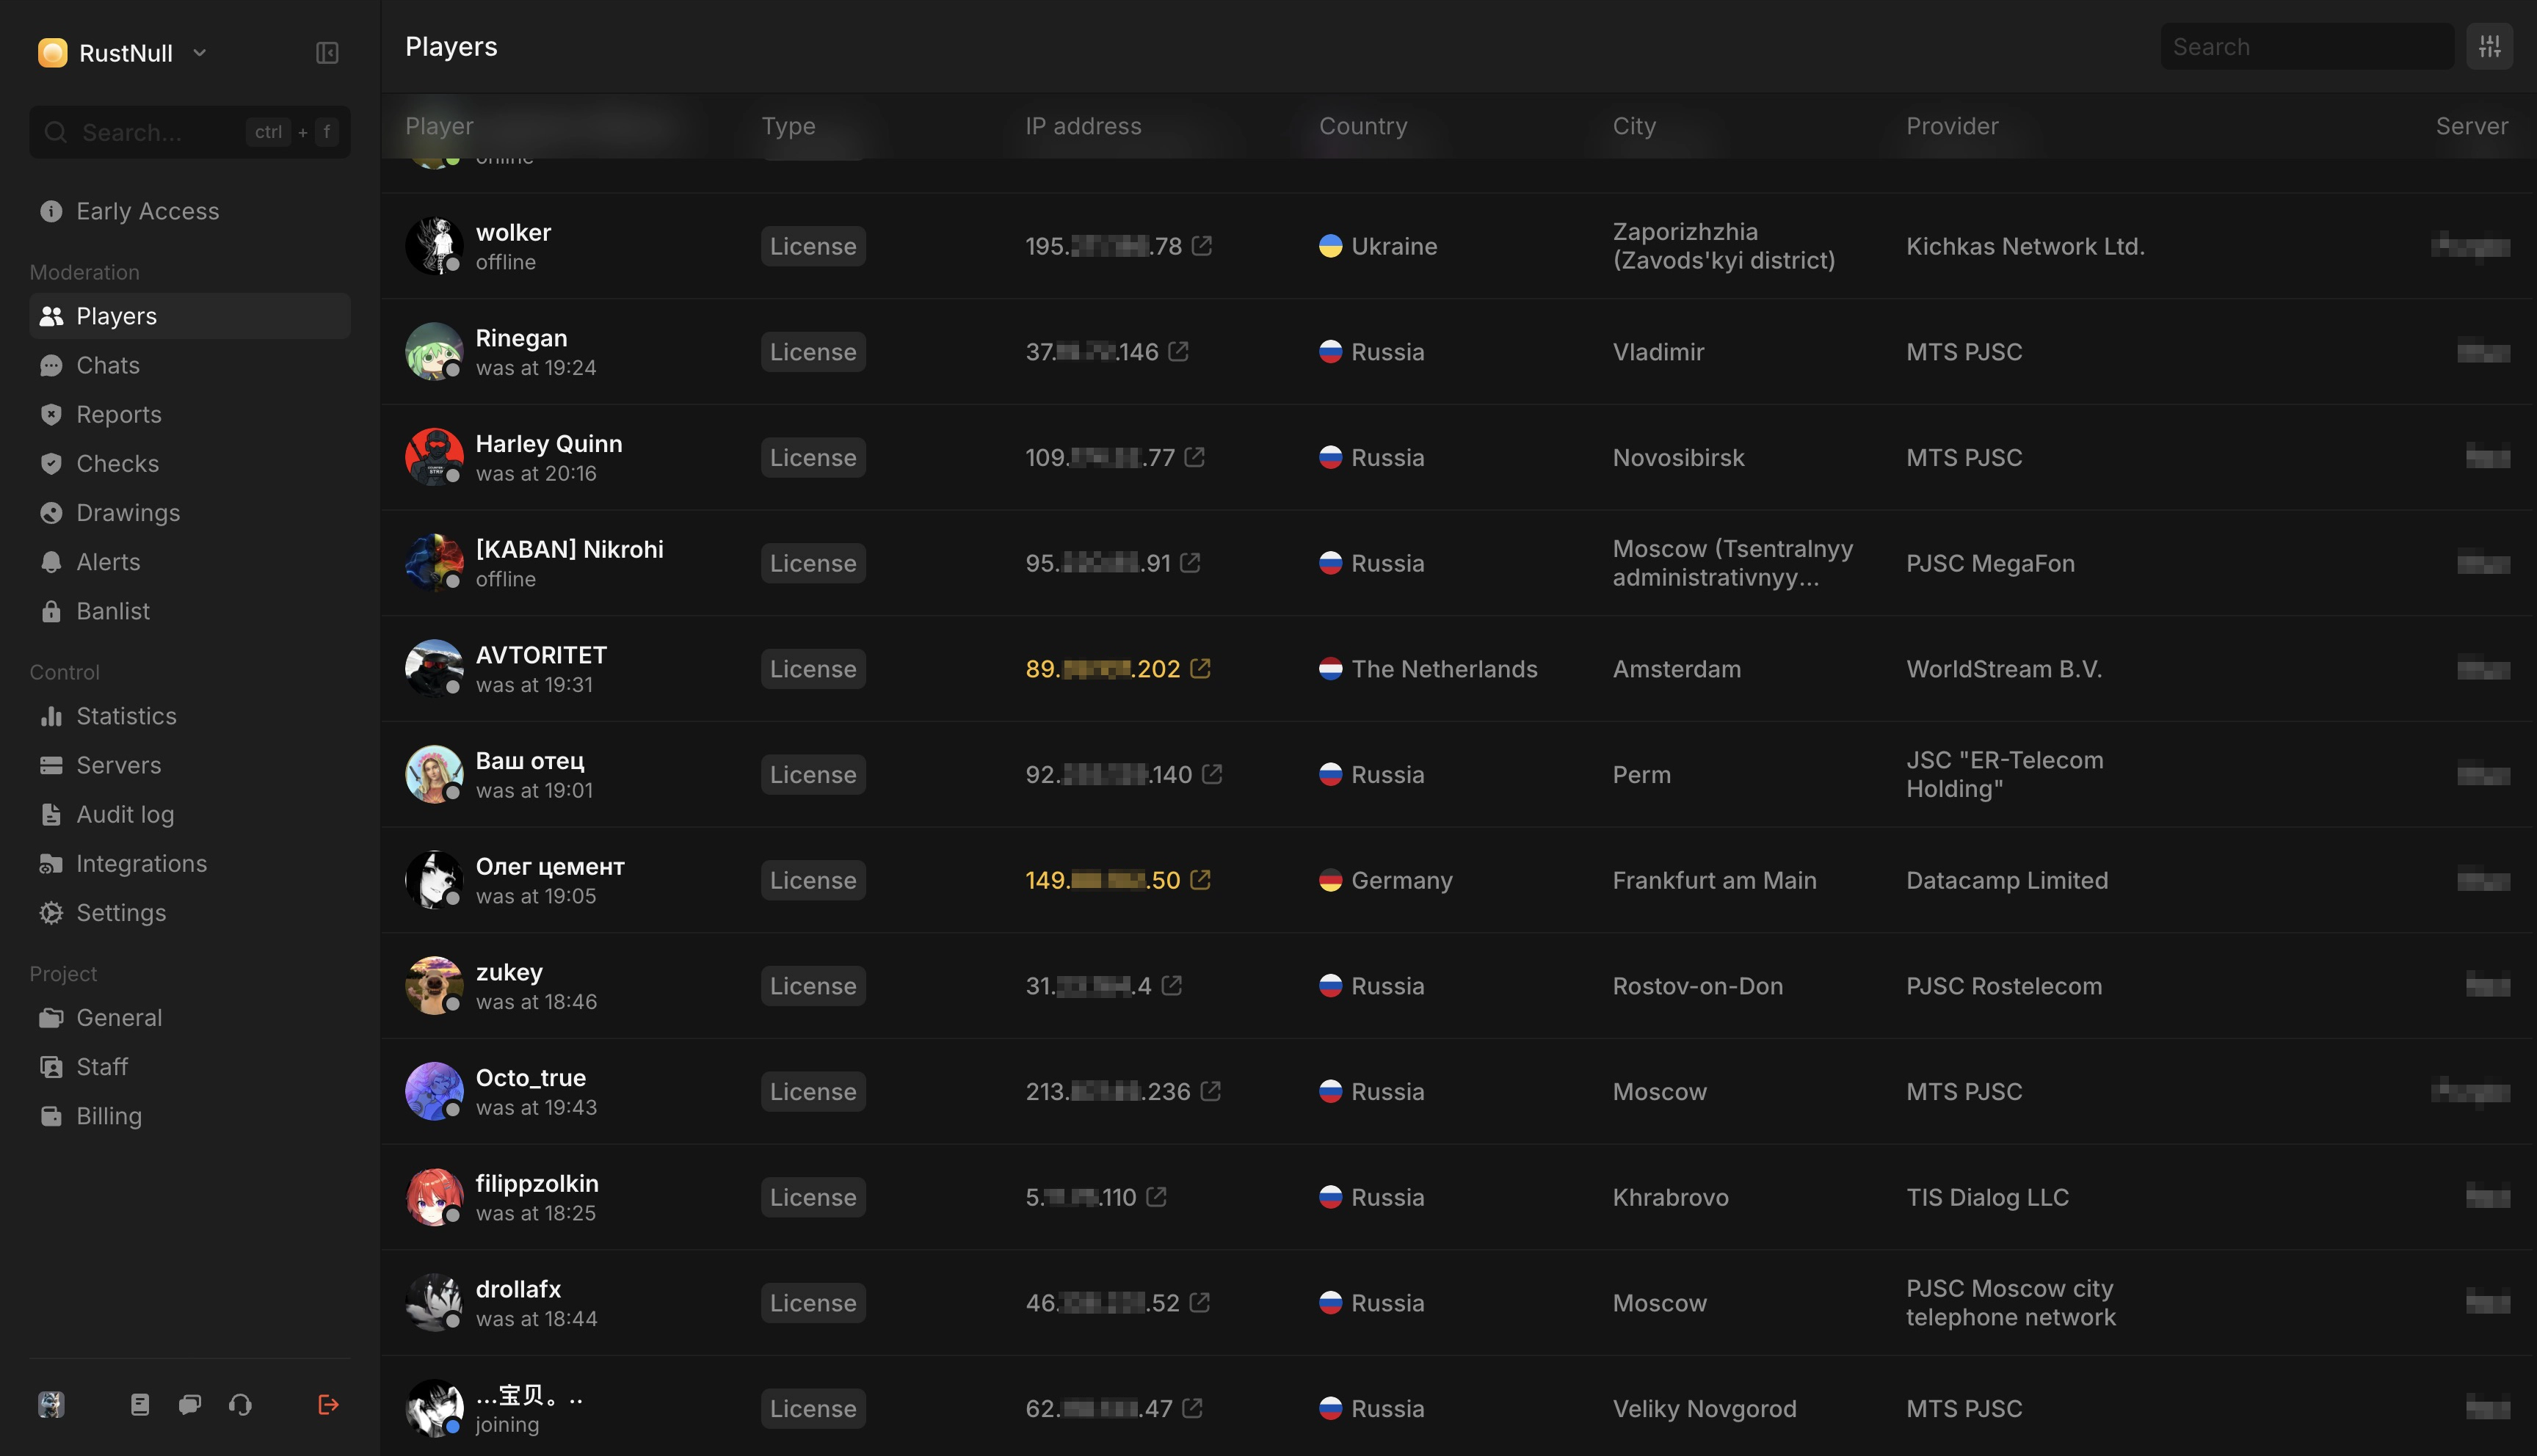This screenshot has width=2537, height=1456.
Task: Open Harley Quinn's player profile
Action: (548, 444)
